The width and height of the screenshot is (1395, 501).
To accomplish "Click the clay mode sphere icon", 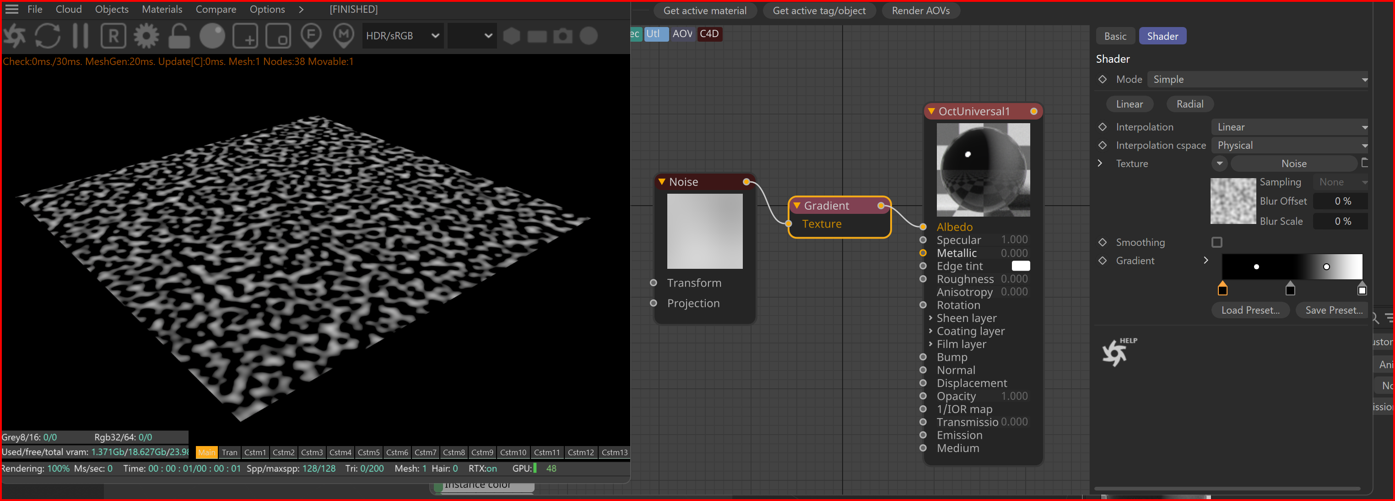I will pos(212,36).
